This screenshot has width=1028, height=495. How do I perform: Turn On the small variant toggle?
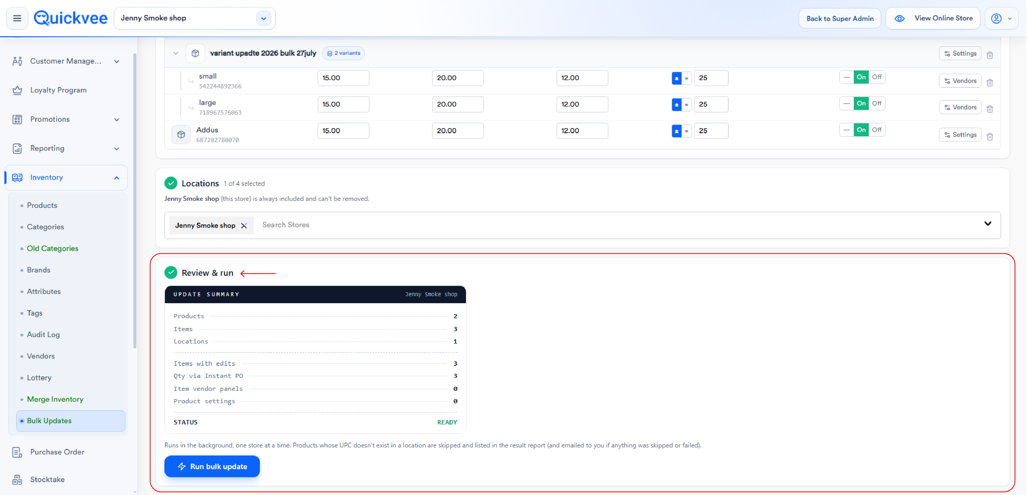coord(861,77)
